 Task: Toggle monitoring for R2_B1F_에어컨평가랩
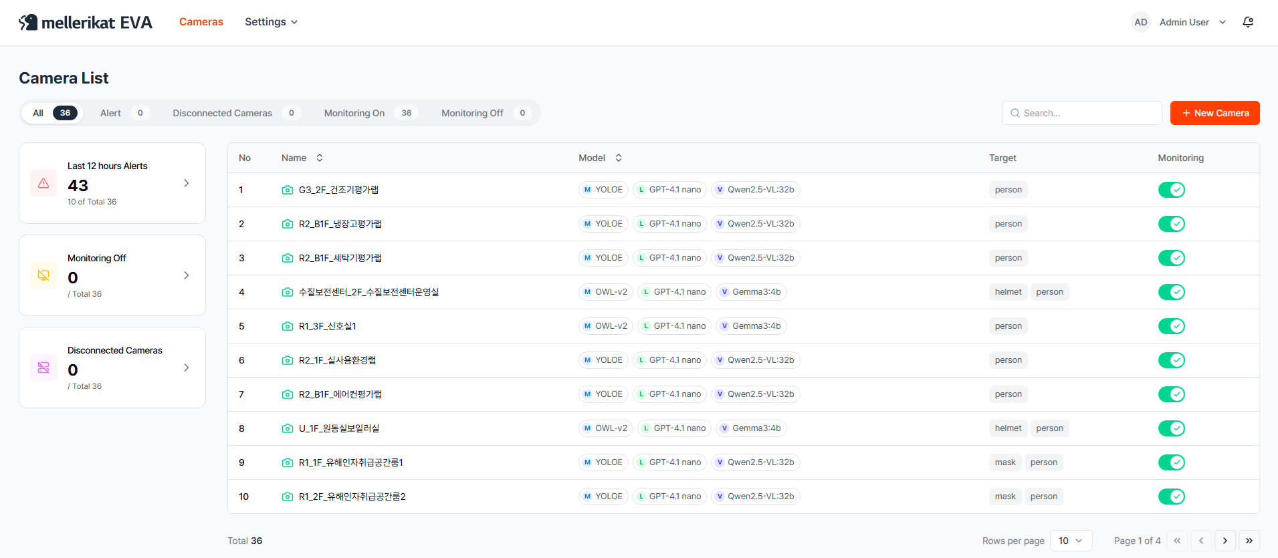pos(1172,394)
